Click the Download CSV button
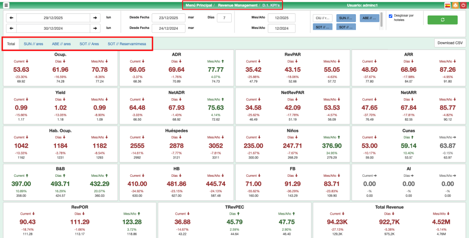Screen dimensions: 469x238 click(449, 43)
